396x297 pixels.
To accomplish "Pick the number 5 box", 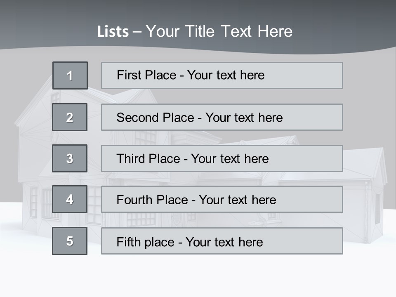I will tap(70, 241).
